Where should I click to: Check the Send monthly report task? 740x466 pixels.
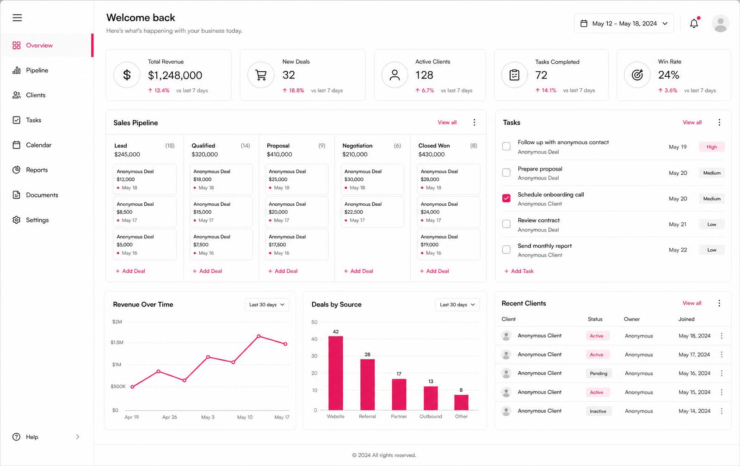(506, 250)
